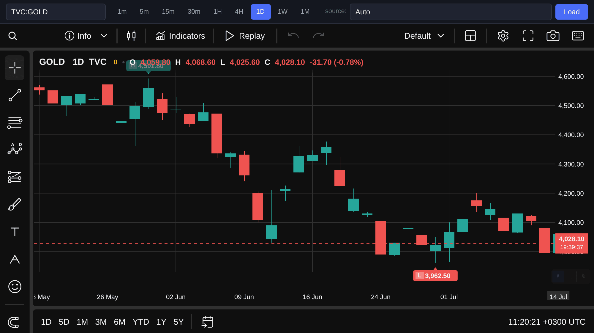Open the Fibonacci retracement tool
This screenshot has width=594, height=333.
[x=15, y=122]
